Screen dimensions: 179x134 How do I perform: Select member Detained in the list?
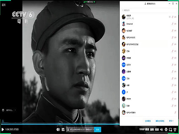click(x=149, y=24)
